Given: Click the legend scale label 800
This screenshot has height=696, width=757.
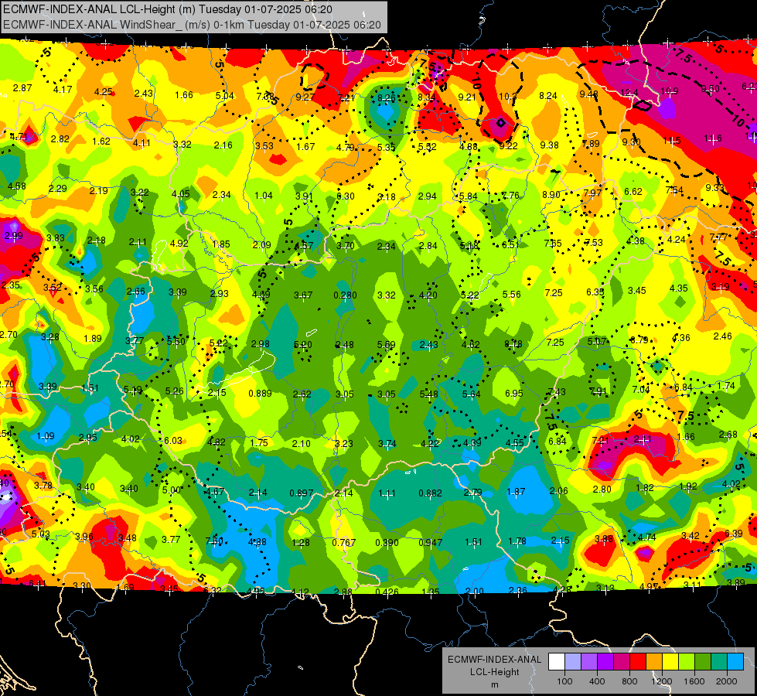Looking at the screenshot, I should [629, 681].
